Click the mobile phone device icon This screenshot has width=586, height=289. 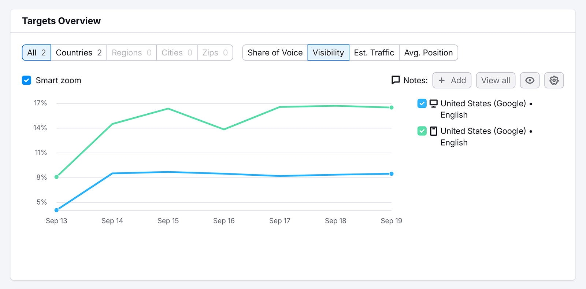(x=433, y=131)
